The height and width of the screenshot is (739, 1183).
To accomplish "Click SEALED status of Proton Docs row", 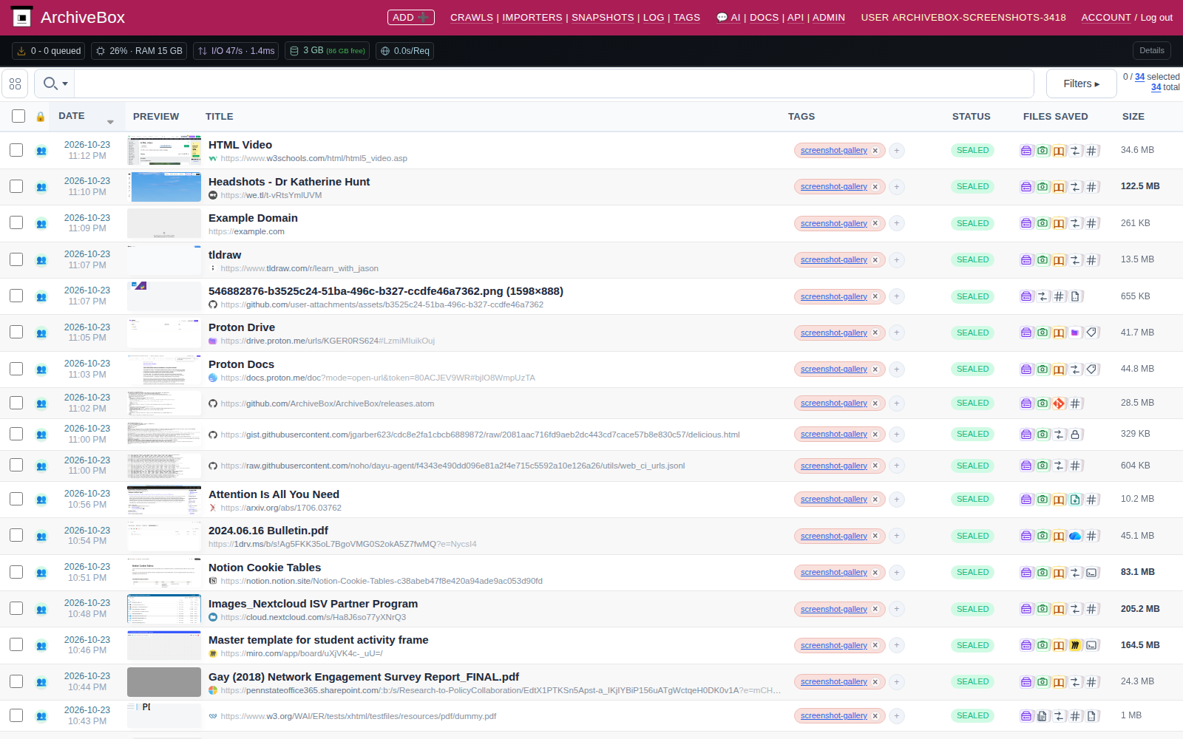I will [x=972, y=369].
